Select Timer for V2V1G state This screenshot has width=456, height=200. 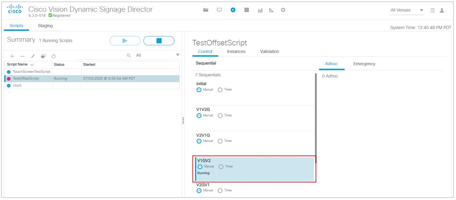pos(220,141)
